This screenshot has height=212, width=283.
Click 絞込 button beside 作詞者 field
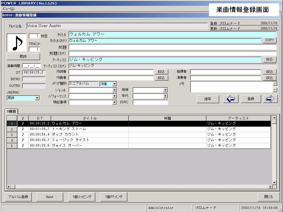coord(161,72)
